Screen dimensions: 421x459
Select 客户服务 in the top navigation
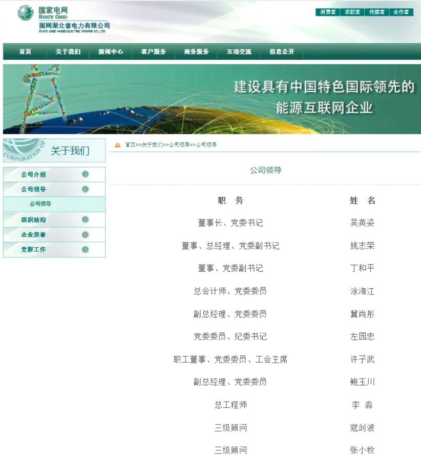pos(154,52)
